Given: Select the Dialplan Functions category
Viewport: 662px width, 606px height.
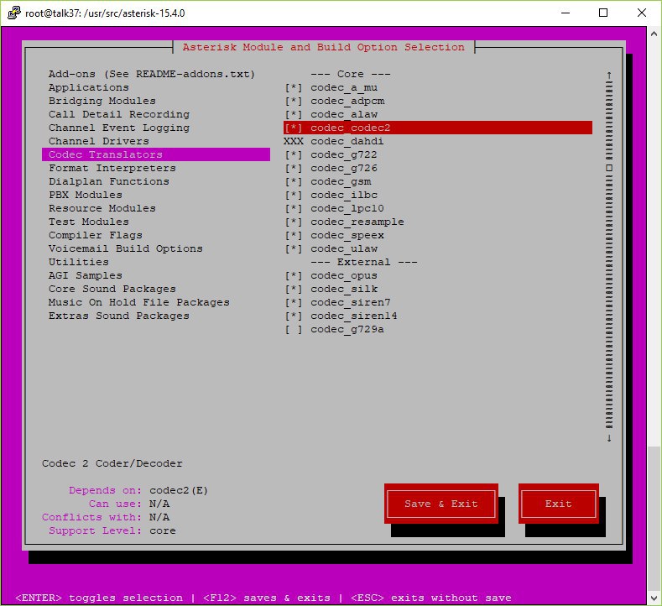Looking at the screenshot, I should coord(109,181).
